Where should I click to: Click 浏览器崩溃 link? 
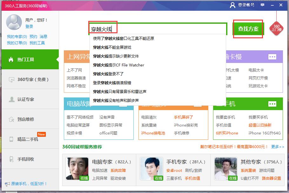click(x=76, y=78)
